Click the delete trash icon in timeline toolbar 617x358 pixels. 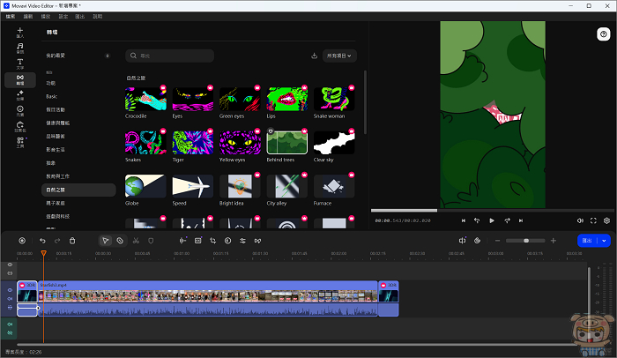(x=72, y=240)
